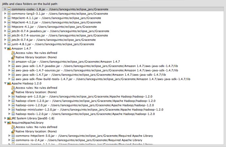The height and width of the screenshot is (147, 226).
Task: Select 'Access rules: No rules defined' under Amazon
Action: tap(36, 53)
